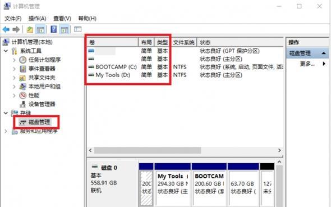331x207 pixels.
Task: Expand the 任务计划程序 node
Action: point(15,60)
